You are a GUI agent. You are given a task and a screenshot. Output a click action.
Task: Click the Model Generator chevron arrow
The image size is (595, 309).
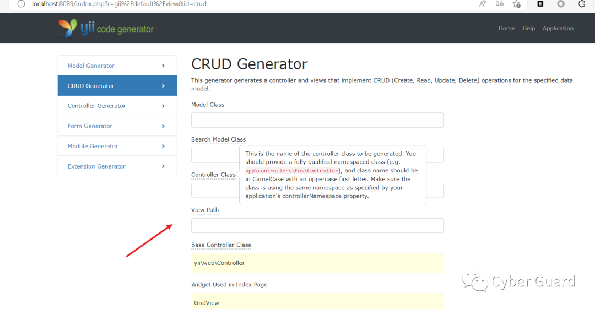click(x=163, y=66)
